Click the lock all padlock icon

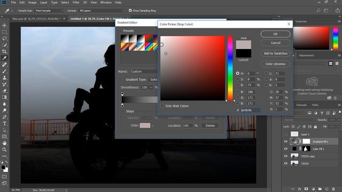(315, 126)
